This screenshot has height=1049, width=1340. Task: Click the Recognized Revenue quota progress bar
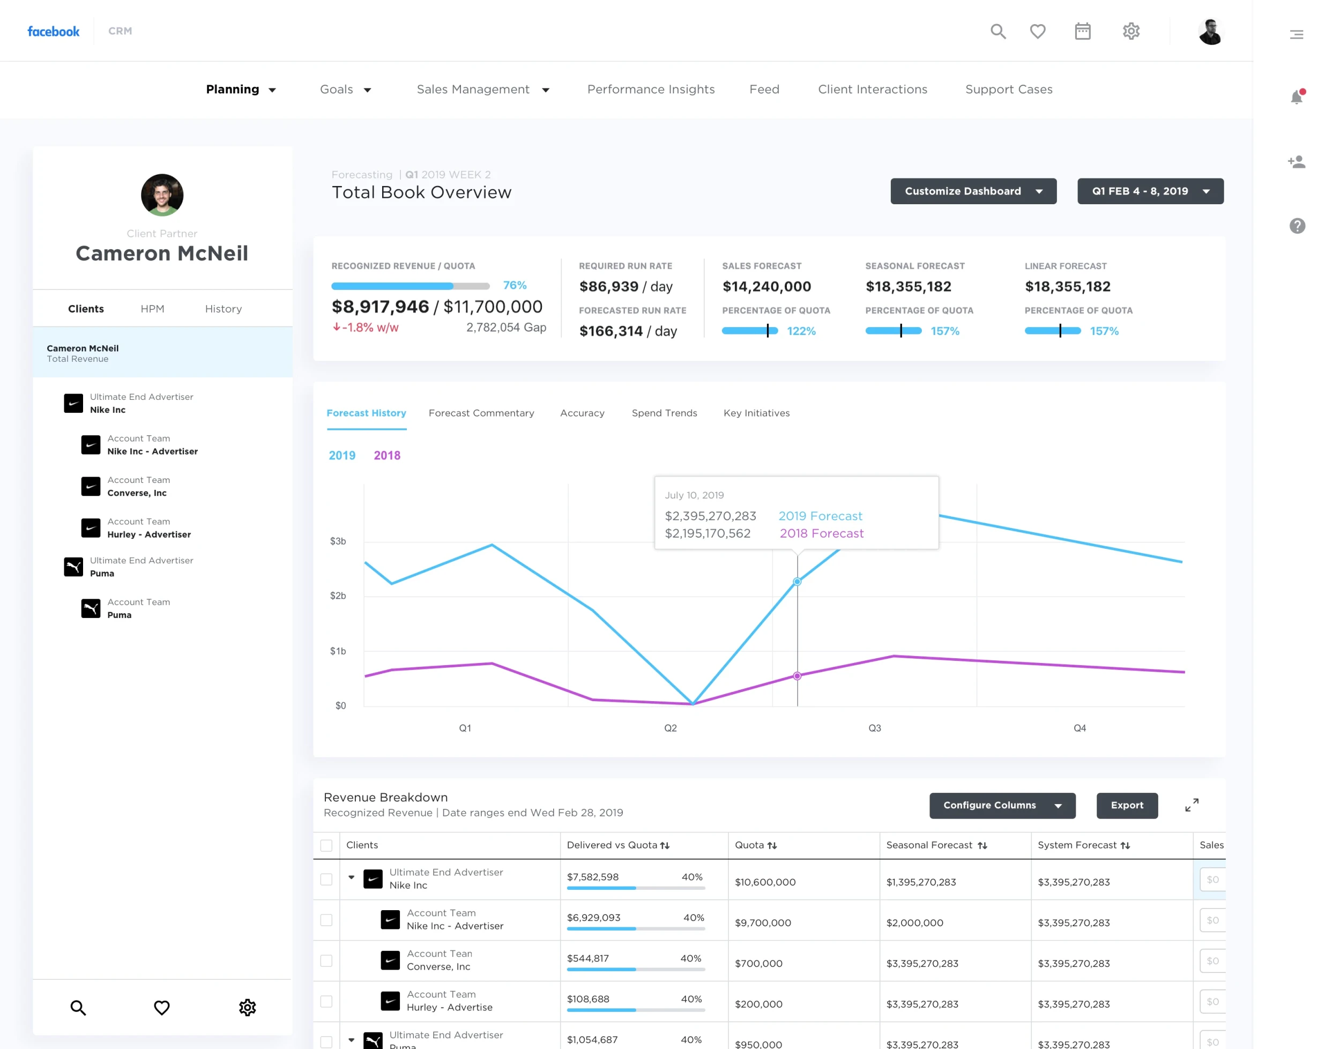pyautogui.click(x=410, y=286)
